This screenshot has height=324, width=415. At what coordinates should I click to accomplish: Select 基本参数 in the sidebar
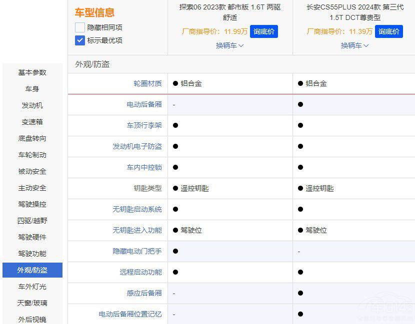tap(32, 72)
